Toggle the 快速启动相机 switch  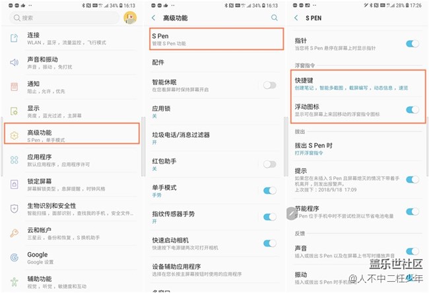[269, 244]
